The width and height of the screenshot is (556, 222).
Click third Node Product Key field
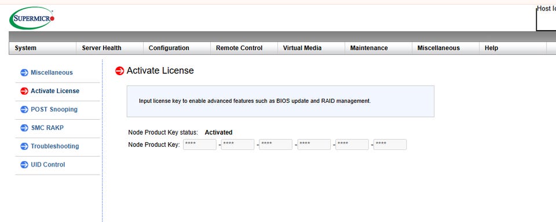(x=276, y=145)
